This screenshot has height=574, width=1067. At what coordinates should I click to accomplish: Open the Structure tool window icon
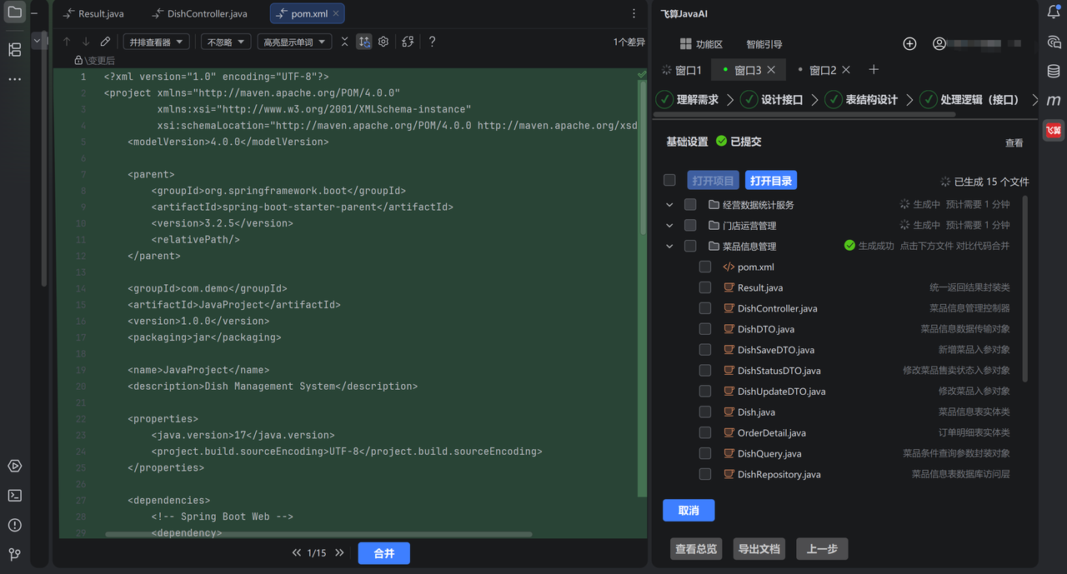[x=14, y=50]
